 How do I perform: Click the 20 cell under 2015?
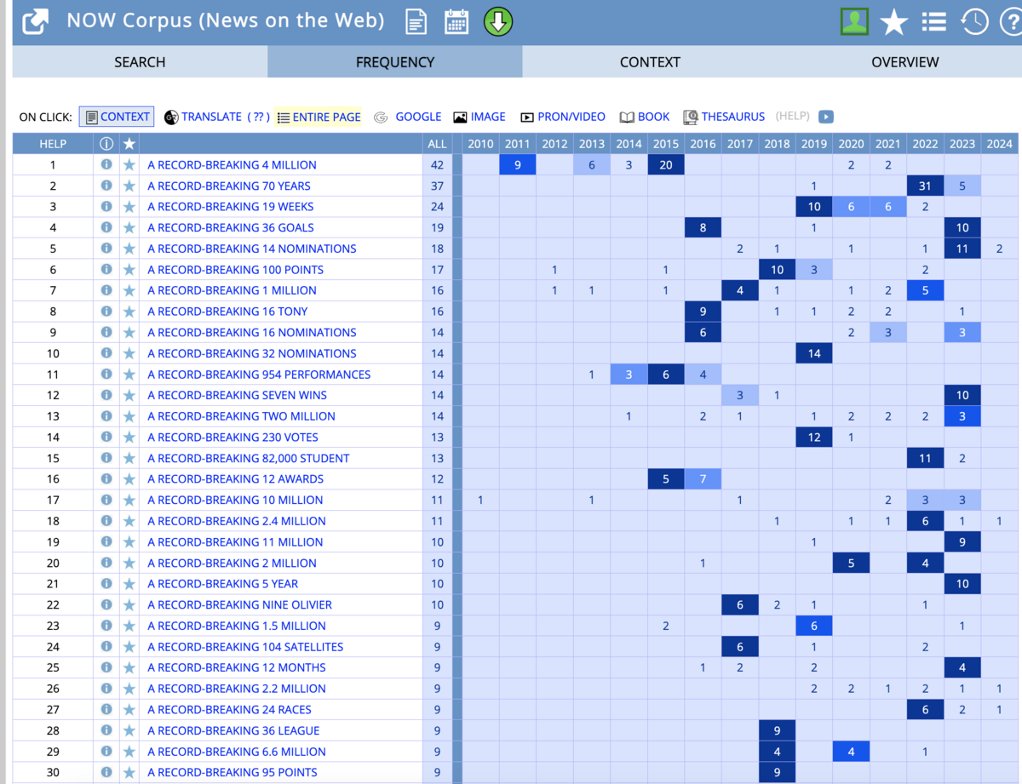pos(666,165)
